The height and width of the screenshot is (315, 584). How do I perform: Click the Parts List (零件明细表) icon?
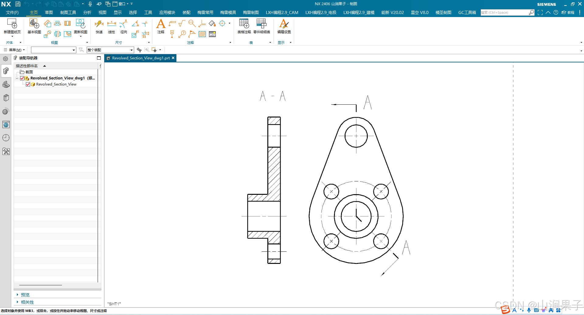pyautogui.click(x=262, y=24)
